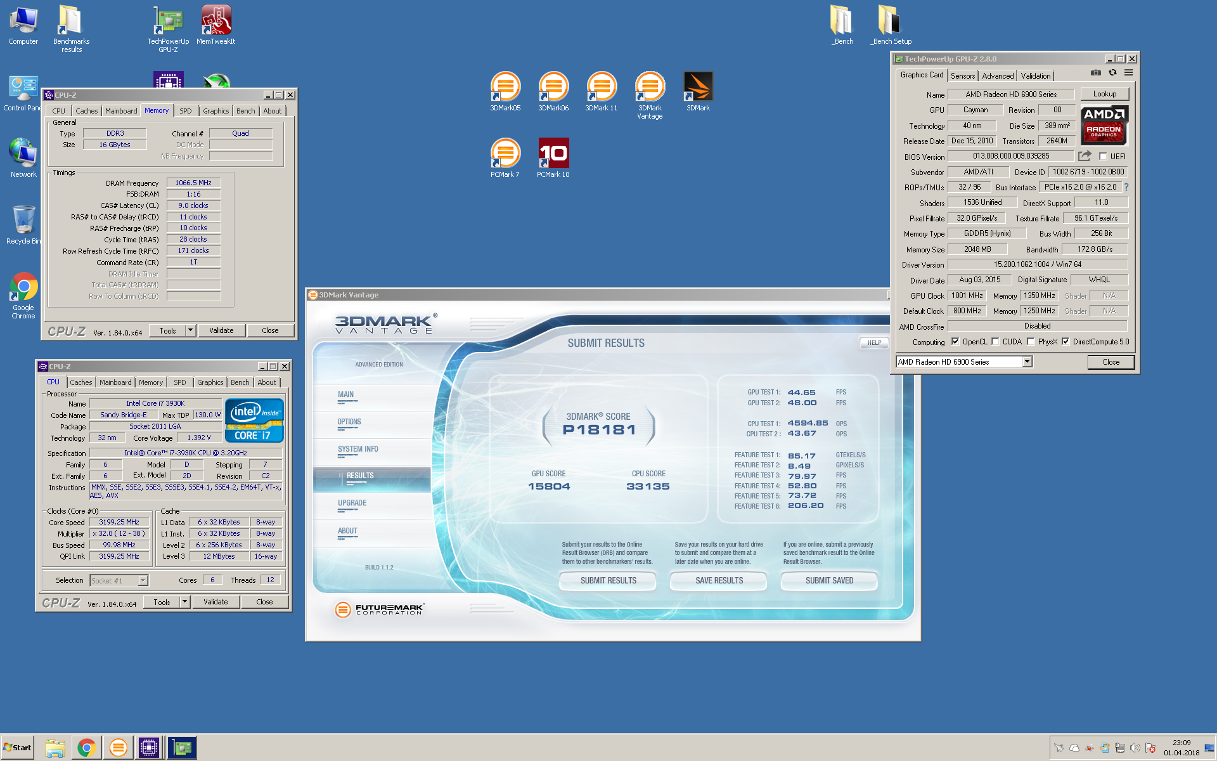This screenshot has width=1217, height=761.
Task: Open the MemTweakIt desktop shortcut
Action: click(x=216, y=25)
